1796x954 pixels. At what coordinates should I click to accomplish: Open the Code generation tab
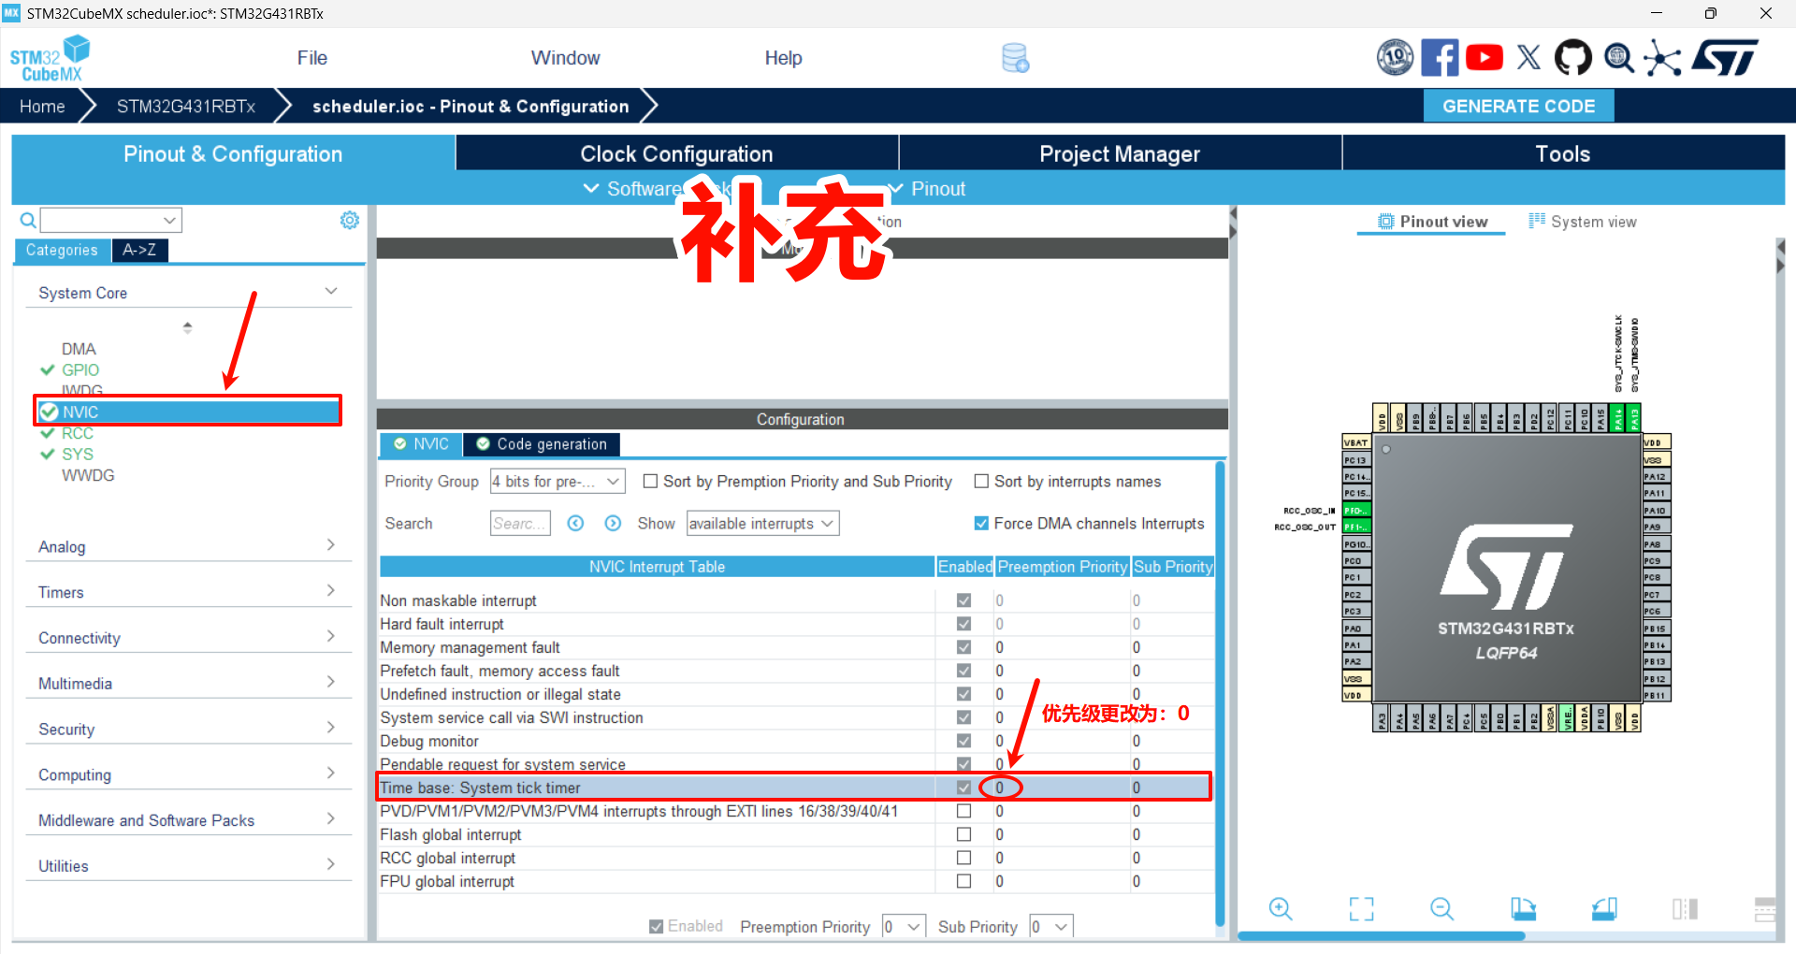pos(542,444)
